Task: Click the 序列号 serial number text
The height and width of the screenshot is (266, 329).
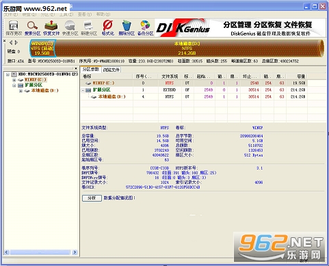Action: point(102,61)
